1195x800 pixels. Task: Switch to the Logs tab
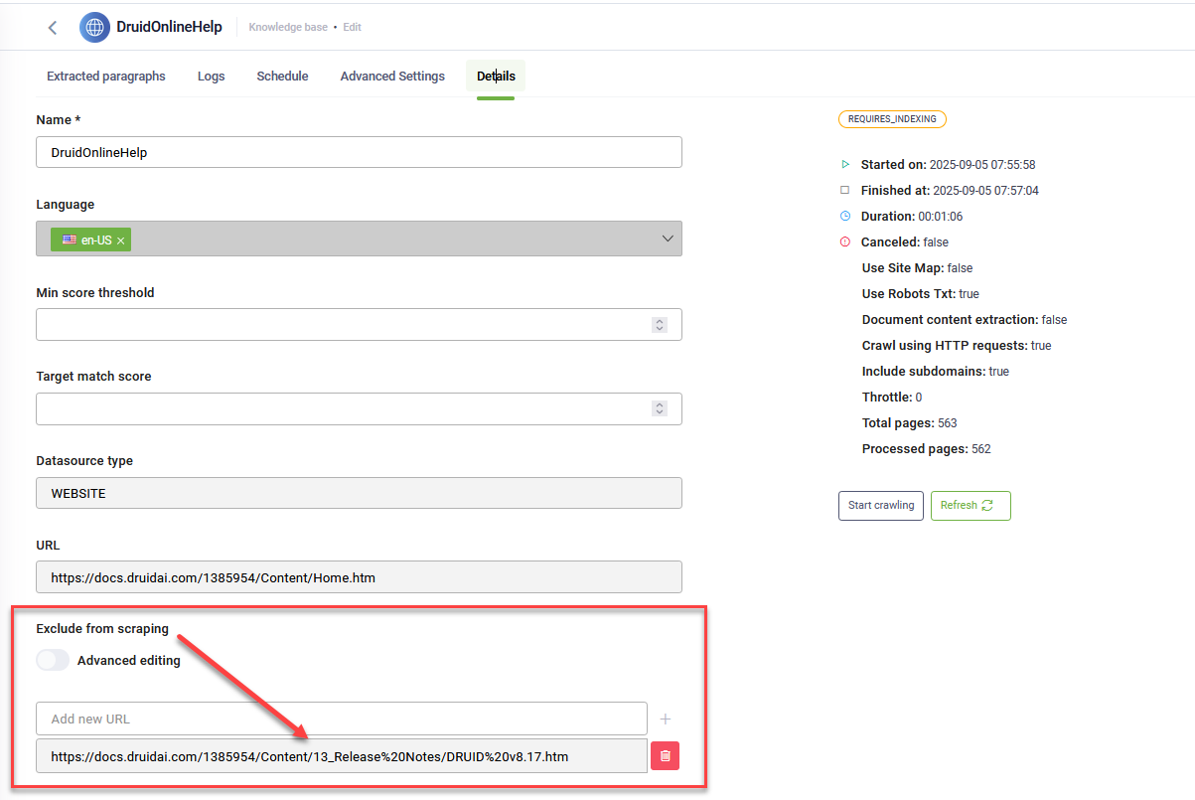(211, 77)
